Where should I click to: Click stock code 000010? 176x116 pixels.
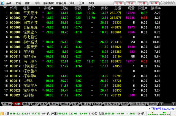(15, 52)
